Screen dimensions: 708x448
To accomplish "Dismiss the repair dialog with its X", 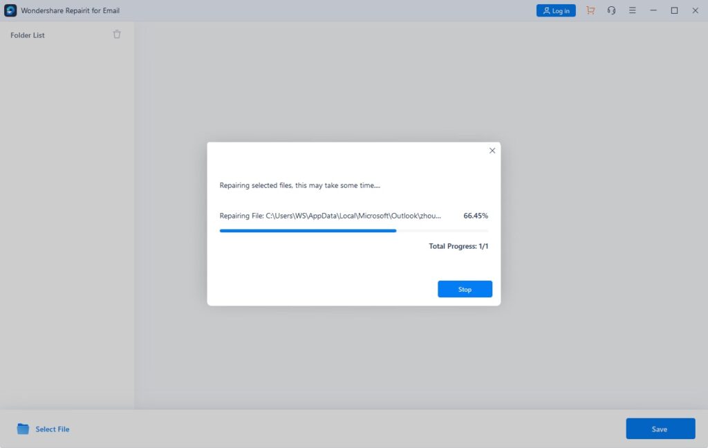I will click(x=492, y=151).
